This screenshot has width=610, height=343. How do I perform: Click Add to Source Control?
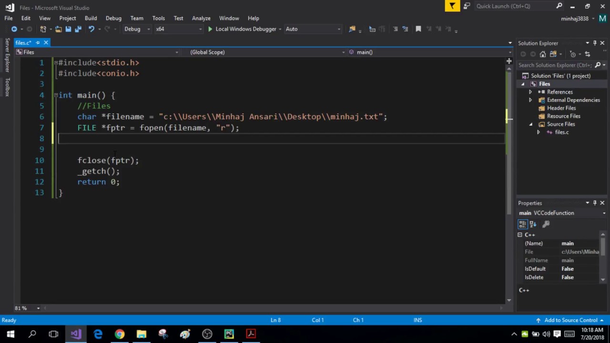click(571, 320)
